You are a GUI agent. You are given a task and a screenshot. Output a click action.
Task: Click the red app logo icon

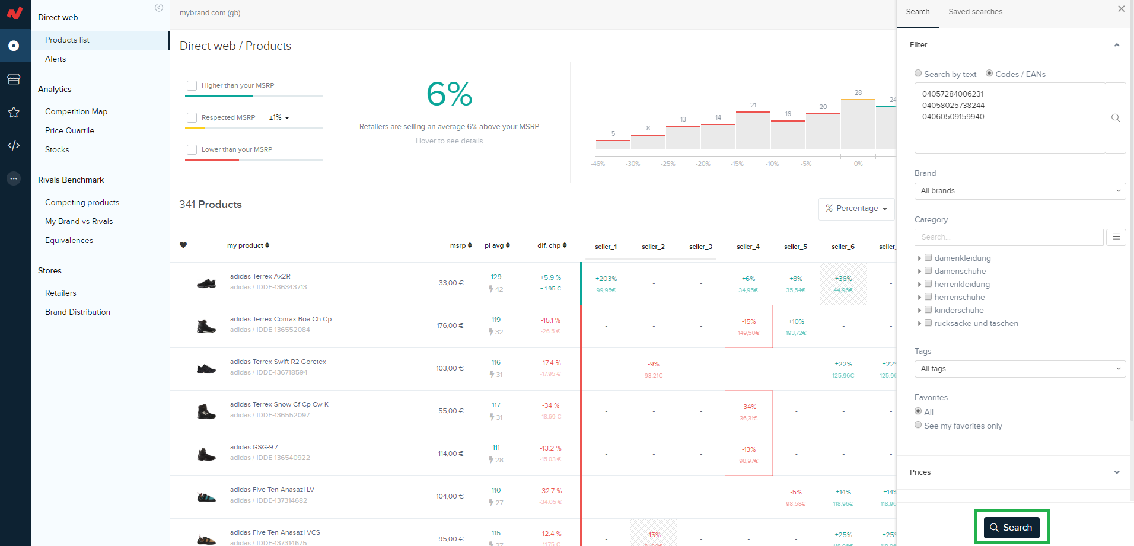coord(15,12)
